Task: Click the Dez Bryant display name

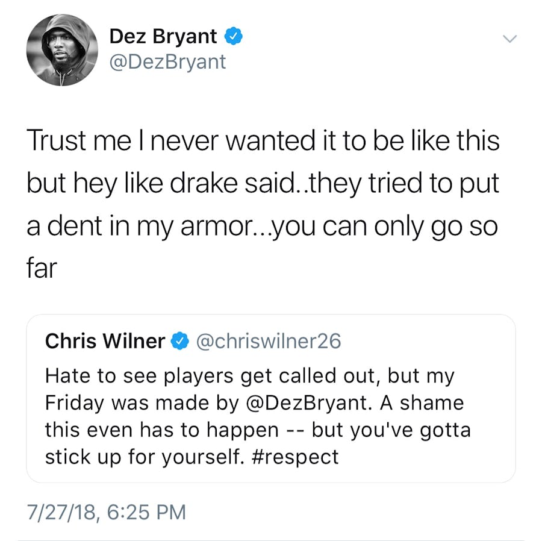Action: click(x=163, y=37)
